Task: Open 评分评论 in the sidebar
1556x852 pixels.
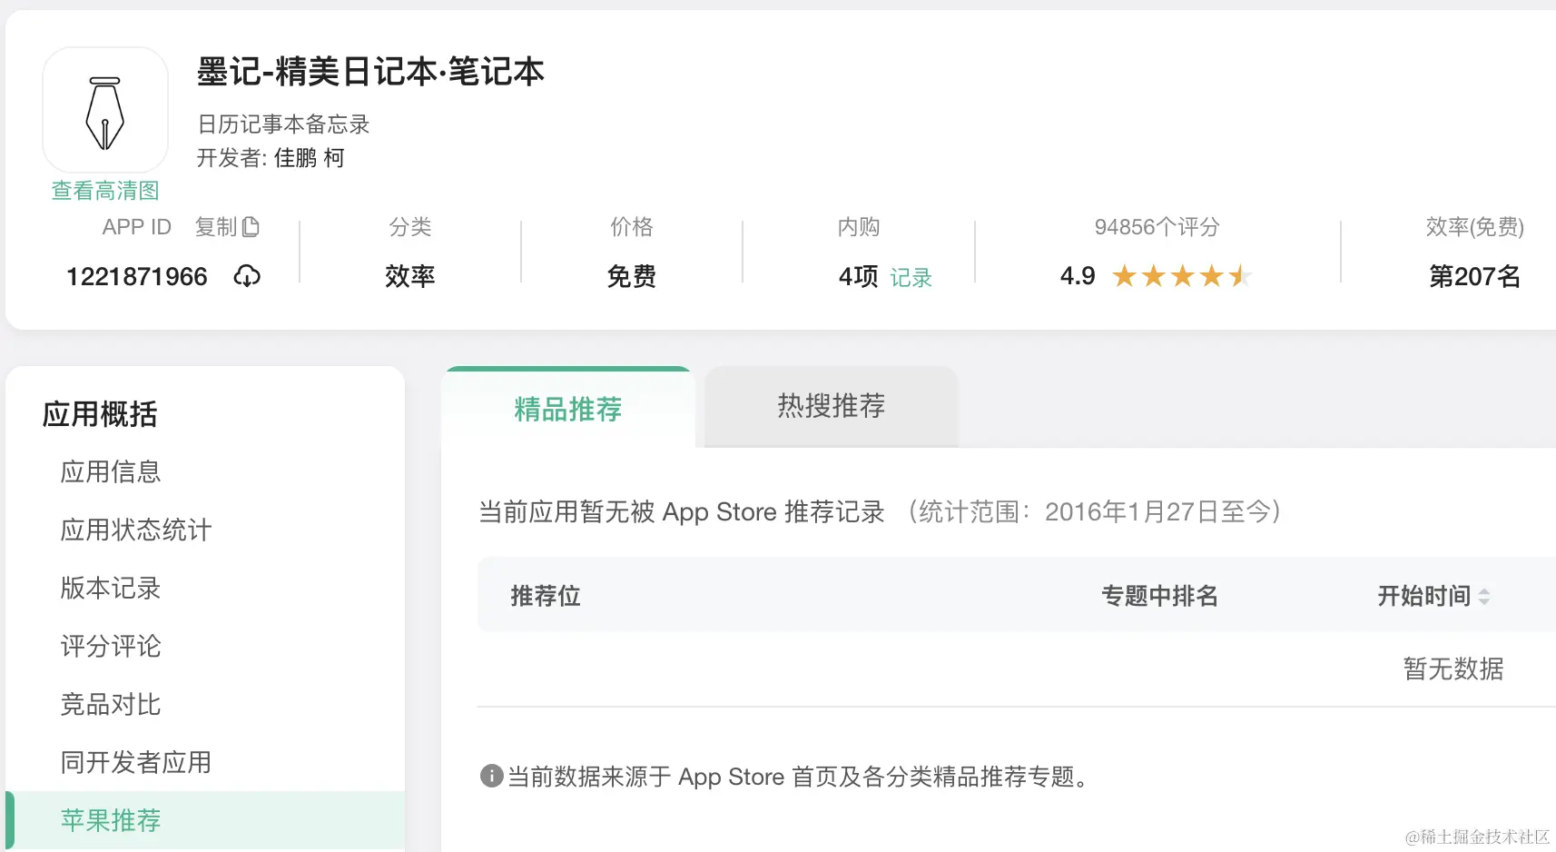Action: tap(111, 646)
